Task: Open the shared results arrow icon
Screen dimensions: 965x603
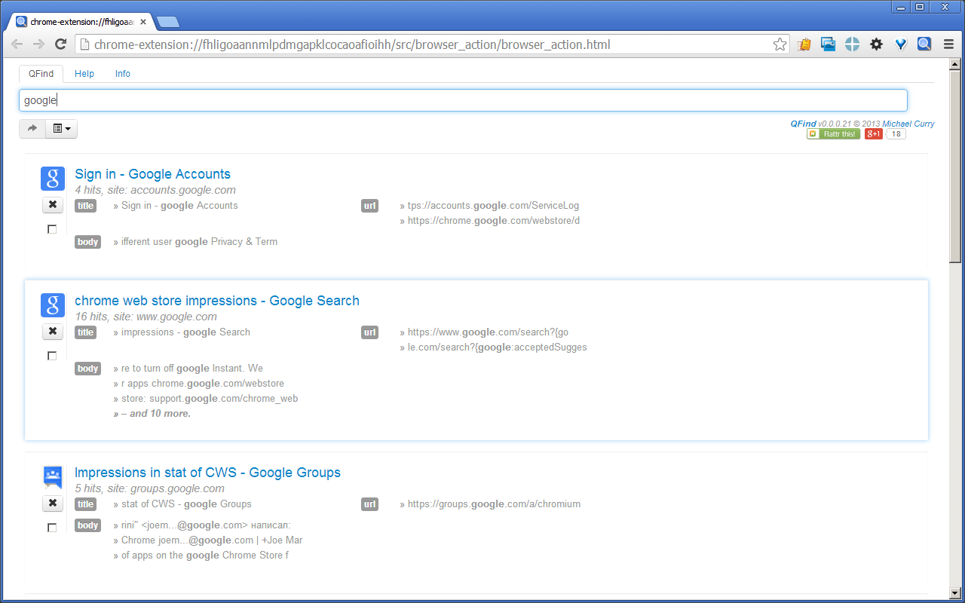Action: pos(32,128)
